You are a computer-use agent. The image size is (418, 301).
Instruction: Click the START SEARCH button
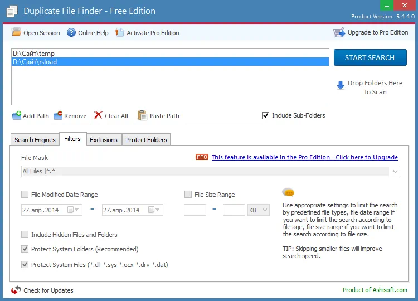point(370,57)
